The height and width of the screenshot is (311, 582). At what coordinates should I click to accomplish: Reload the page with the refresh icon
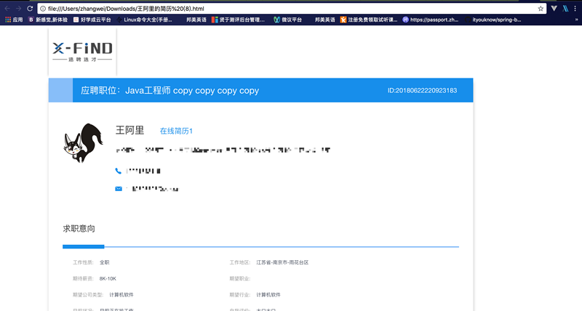click(30, 9)
